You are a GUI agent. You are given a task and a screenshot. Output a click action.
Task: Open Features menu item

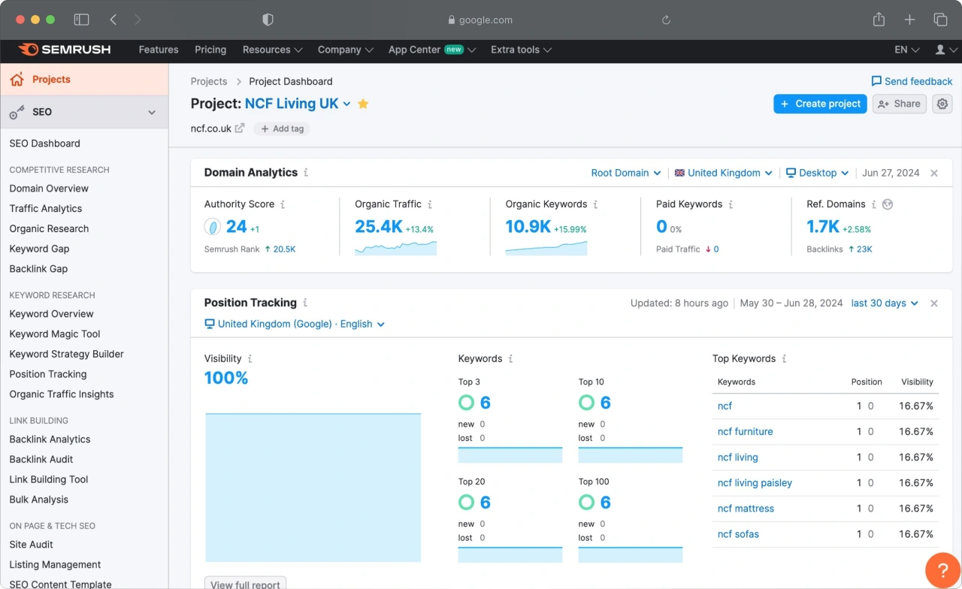[x=159, y=50]
